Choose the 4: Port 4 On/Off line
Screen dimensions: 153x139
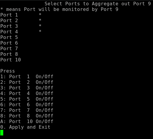[x=27, y=93]
